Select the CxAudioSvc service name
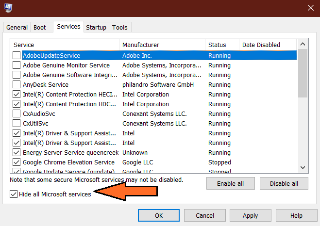This screenshot has width=320, height=226. coord(39,113)
